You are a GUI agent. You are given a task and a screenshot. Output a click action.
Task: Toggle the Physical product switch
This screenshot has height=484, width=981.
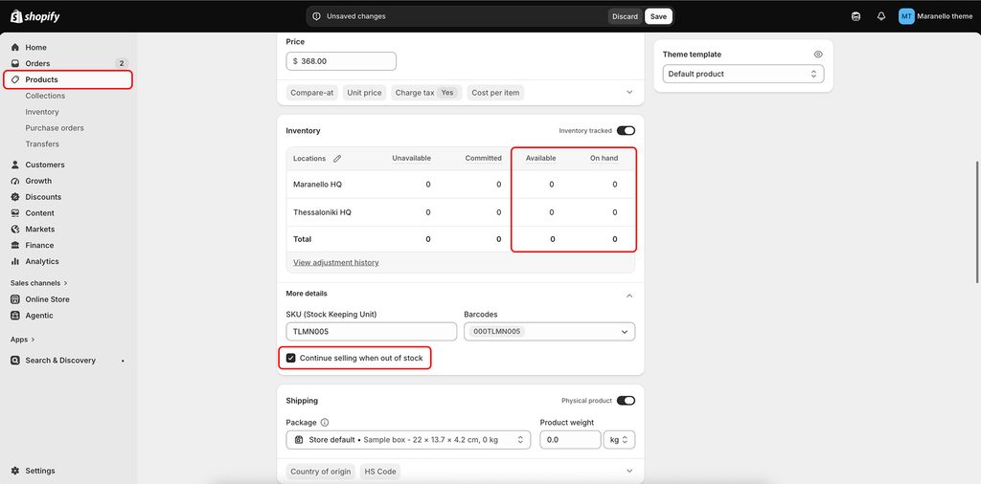(x=626, y=401)
